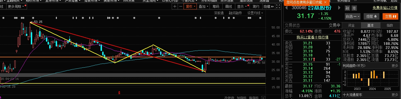This screenshot has height=99, width=401.
Task: Zoom in chart with plus icon
Action: point(175,6)
